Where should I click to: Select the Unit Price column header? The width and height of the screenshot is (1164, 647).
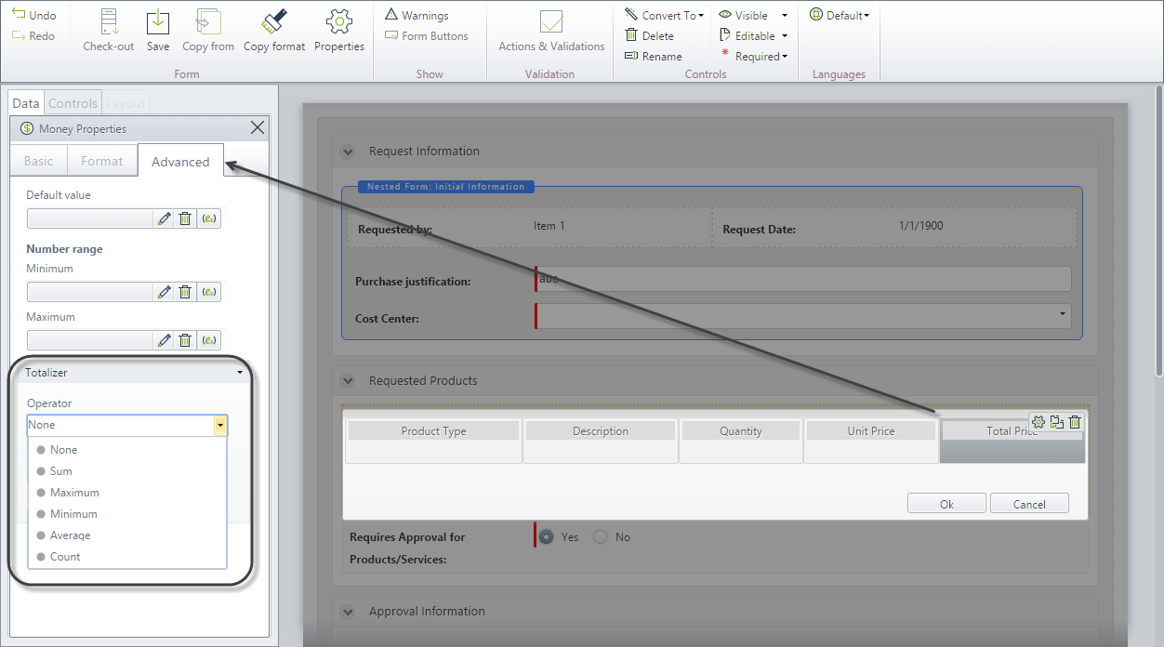tap(871, 430)
